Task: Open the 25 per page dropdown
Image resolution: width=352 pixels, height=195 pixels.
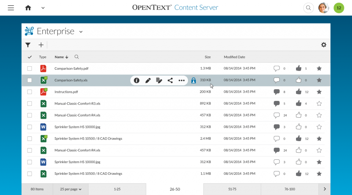Action: [71, 189]
